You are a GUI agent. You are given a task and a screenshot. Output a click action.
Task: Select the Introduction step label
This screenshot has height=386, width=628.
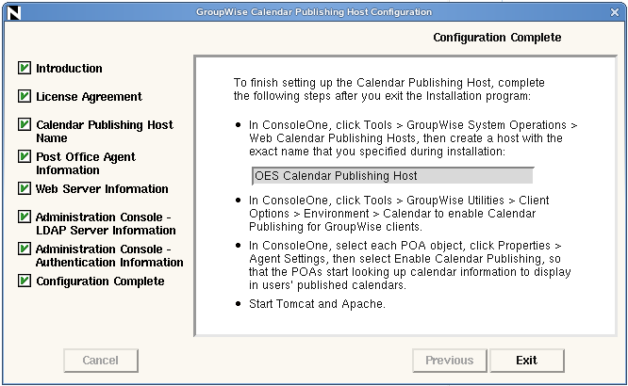click(x=69, y=69)
